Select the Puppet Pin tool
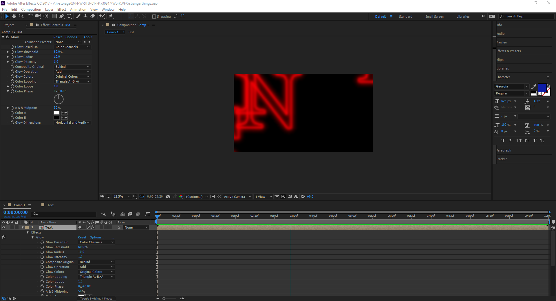Image resolution: width=556 pixels, height=301 pixels. pos(111,16)
